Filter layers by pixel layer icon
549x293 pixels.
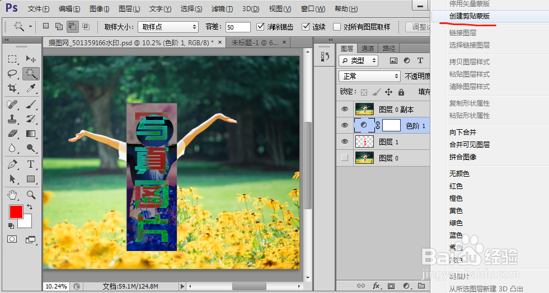(393, 60)
